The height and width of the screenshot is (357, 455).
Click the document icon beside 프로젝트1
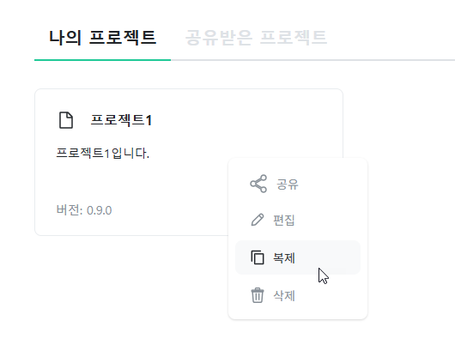point(66,120)
